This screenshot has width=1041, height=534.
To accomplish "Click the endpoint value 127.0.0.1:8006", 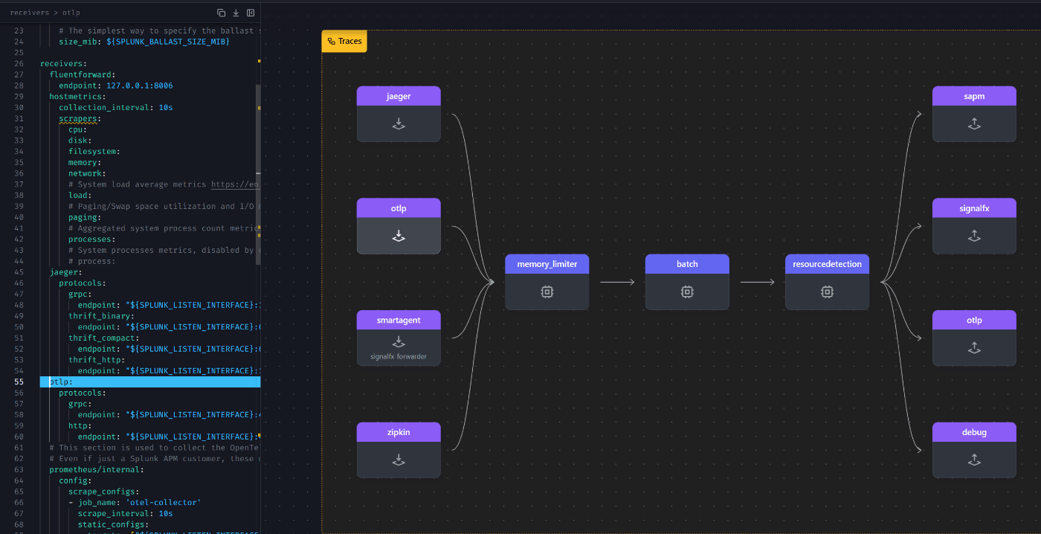I will pyautogui.click(x=140, y=86).
